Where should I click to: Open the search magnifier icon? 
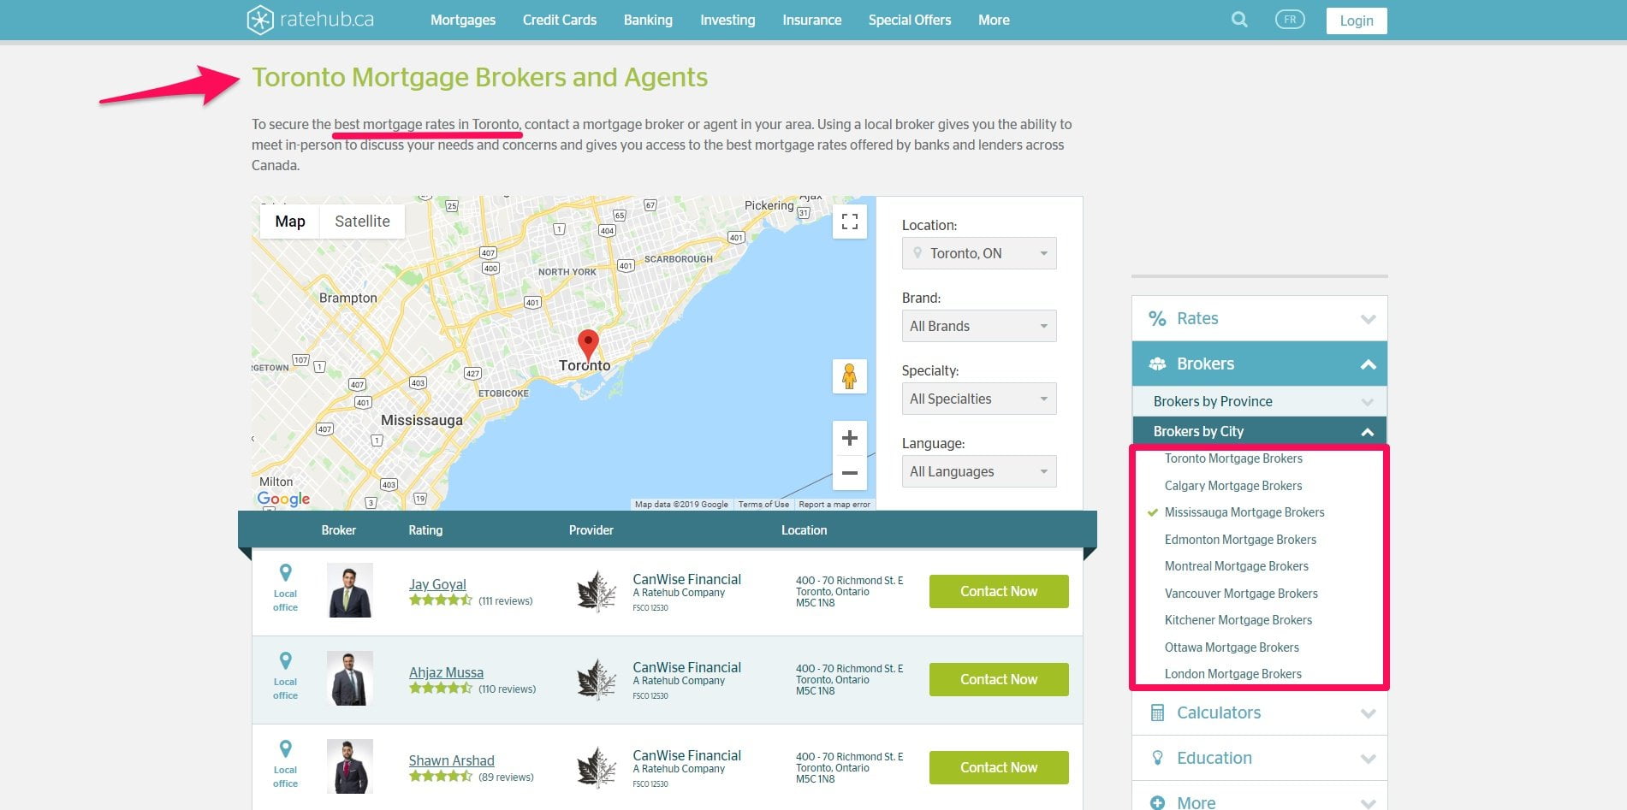1239,20
